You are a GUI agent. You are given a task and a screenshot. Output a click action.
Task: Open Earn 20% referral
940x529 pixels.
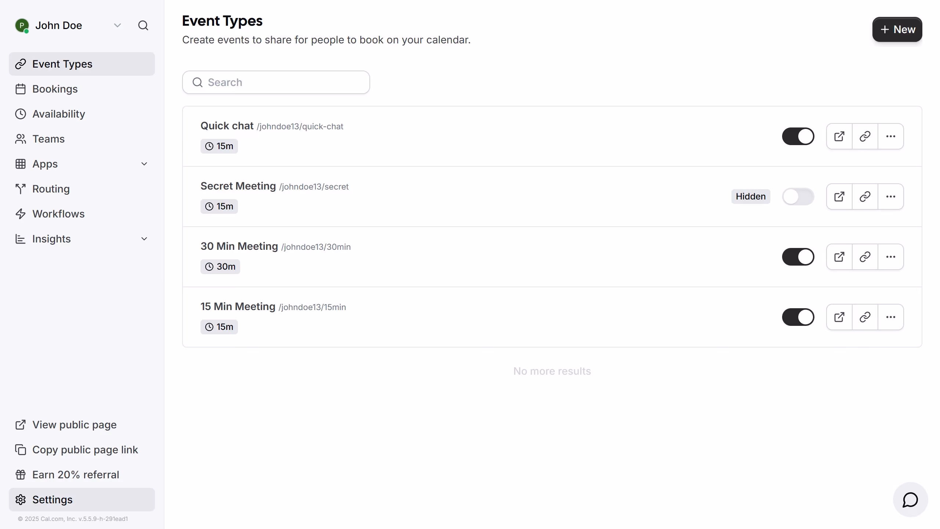82,475
